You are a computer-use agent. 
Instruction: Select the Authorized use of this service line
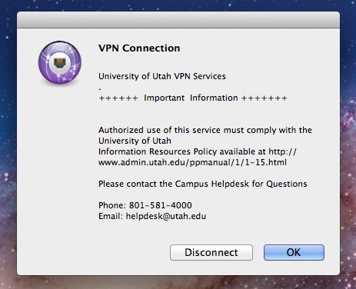pyautogui.click(x=205, y=130)
